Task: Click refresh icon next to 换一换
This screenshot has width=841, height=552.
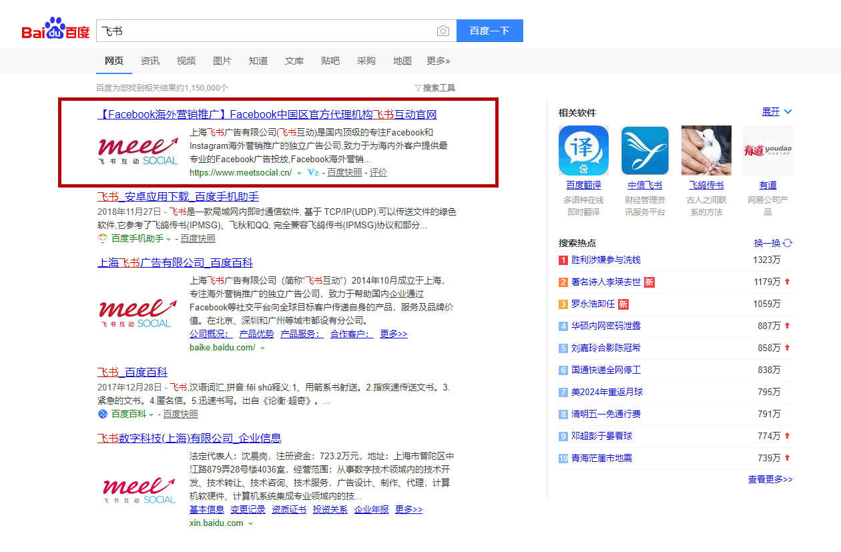Action: click(x=788, y=243)
